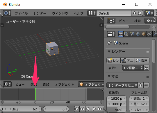Click the フレ: 1 frame step field
The height and width of the screenshot is (113, 157).
click(x=139, y=110)
